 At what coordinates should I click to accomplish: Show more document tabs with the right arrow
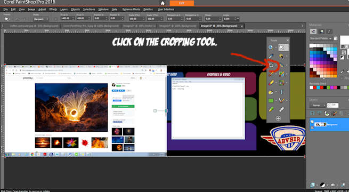302,26
